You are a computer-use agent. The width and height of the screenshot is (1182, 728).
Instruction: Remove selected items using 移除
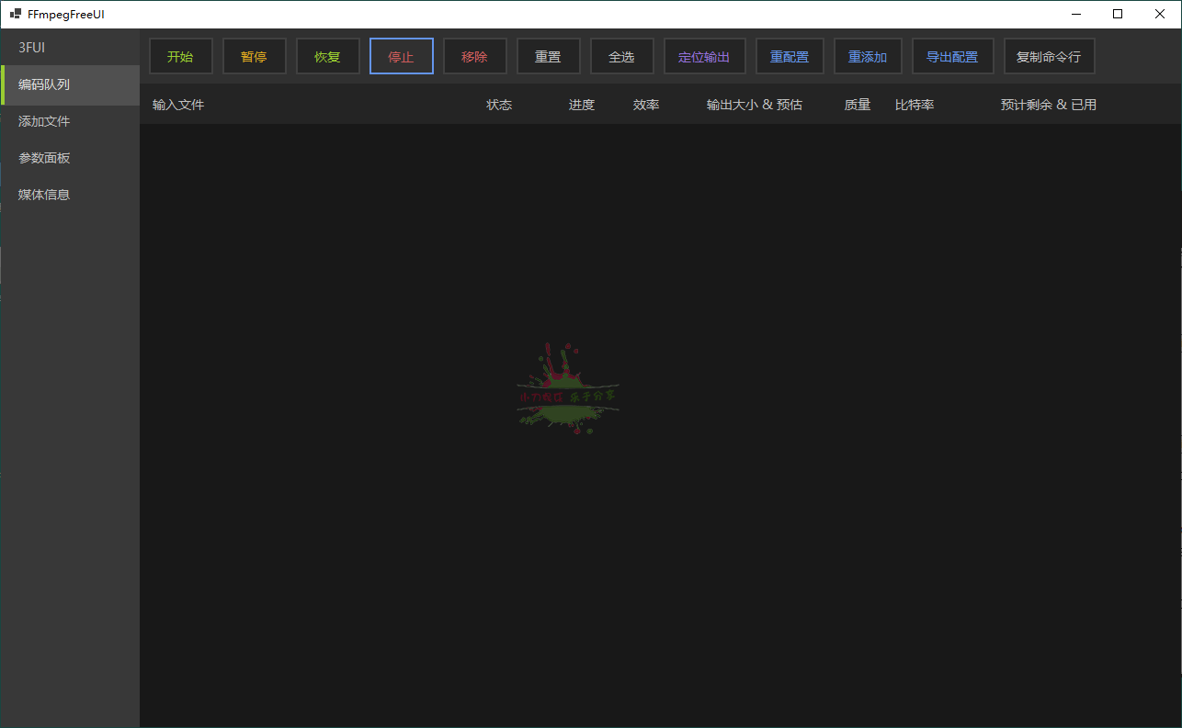474,56
